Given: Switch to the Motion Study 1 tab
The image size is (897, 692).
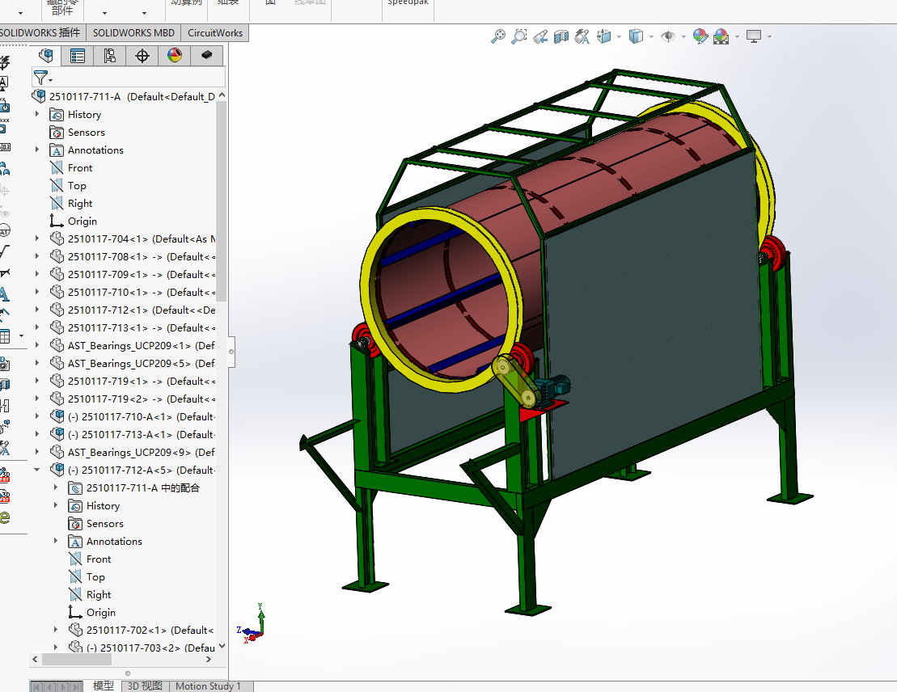Looking at the screenshot, I should tap(208, 686).
